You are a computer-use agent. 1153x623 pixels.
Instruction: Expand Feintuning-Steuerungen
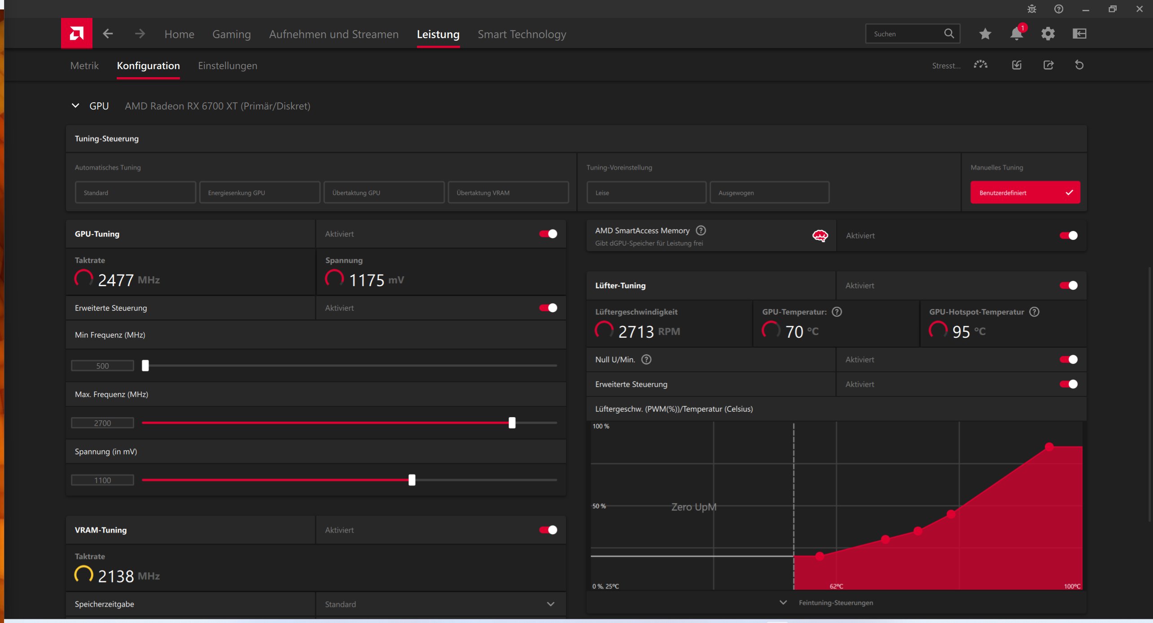point(836,602)
